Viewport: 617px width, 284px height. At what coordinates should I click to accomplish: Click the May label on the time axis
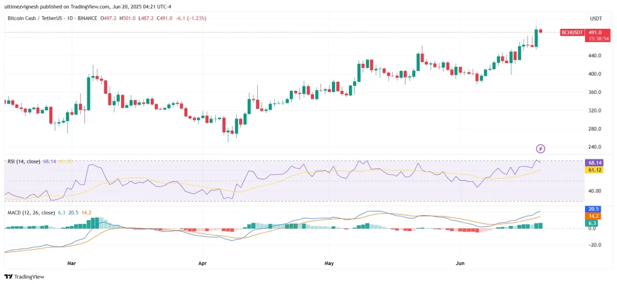(x=330, y=263)
